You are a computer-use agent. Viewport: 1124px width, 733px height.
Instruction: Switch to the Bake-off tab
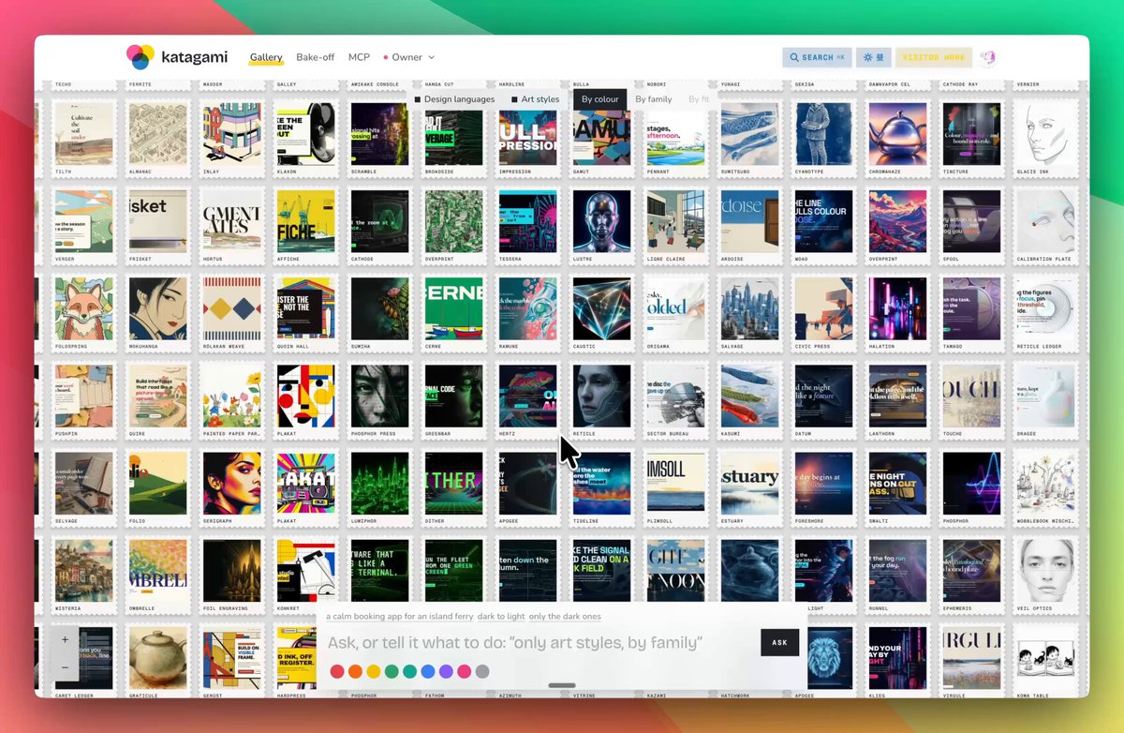(315, 57)
